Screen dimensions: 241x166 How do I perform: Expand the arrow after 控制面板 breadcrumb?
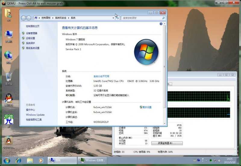click(x=53, y=18)
